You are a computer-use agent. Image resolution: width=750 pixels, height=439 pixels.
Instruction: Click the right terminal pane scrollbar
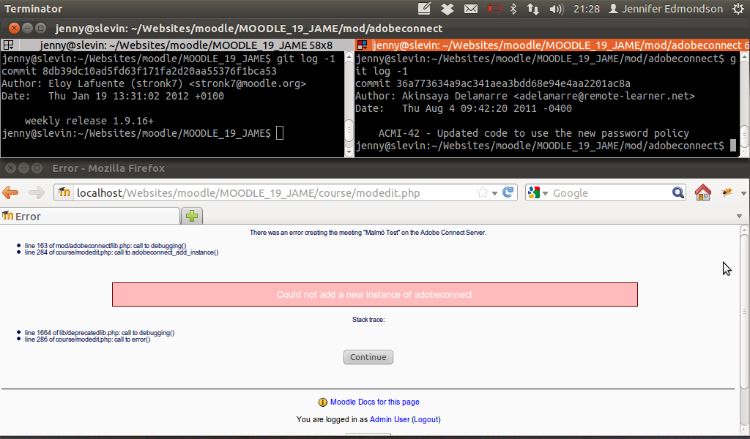(745, 104)
